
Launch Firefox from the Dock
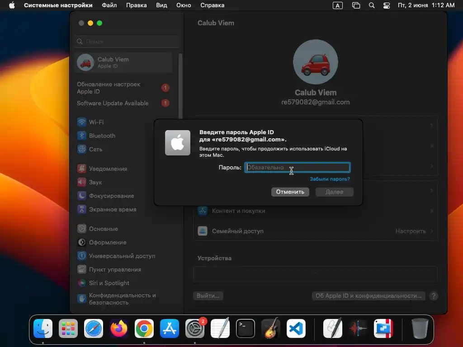pyautogui.click(x=119, y=328)
